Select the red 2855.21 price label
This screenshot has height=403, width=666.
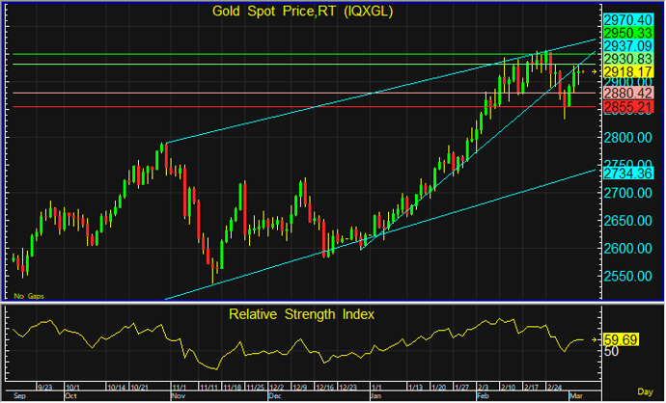coord(630,107)
